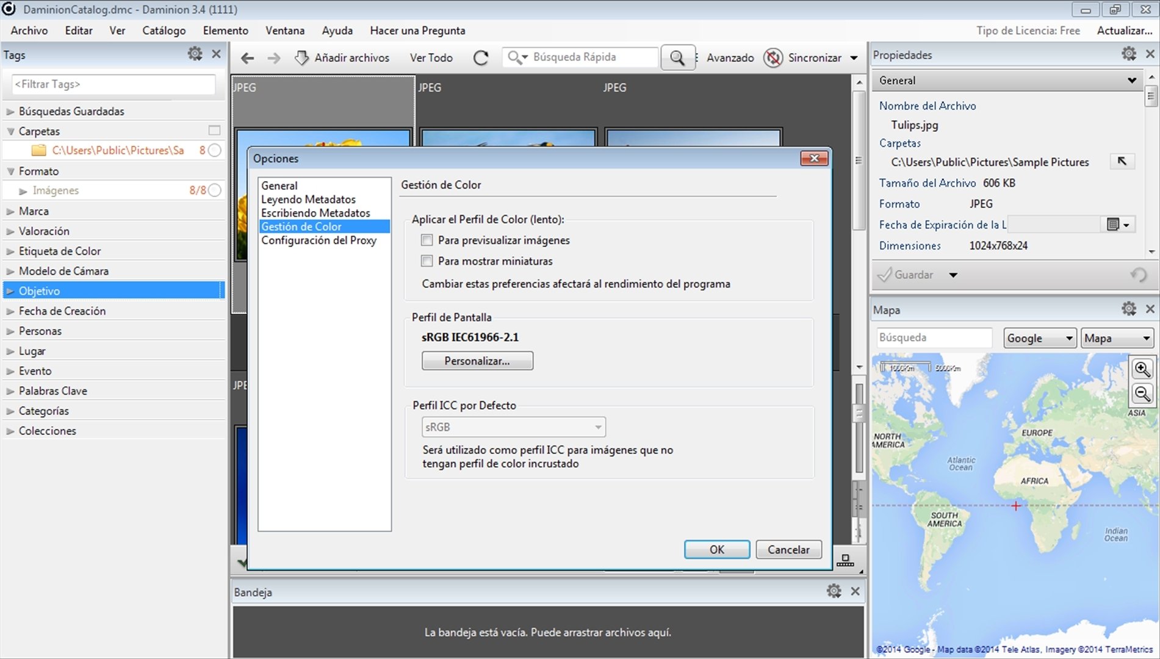Close the Bandeja panel
1160x659 pixels.
tap(855, 591)
